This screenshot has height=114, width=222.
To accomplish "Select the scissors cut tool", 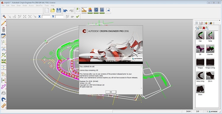I will [x=3, y=49].
